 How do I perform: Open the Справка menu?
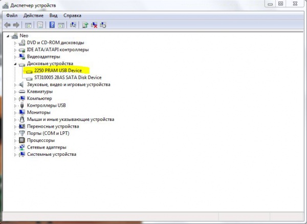pos(72,15)
